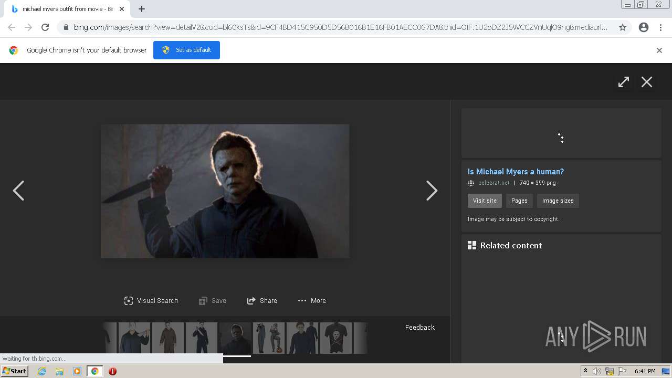
Task: Open the Windows Start menu
Action: point(15,371)
